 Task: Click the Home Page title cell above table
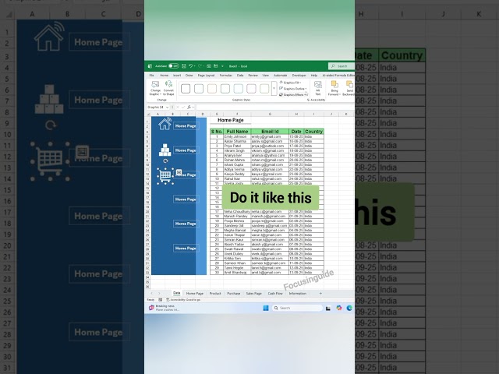pos(231,120)
